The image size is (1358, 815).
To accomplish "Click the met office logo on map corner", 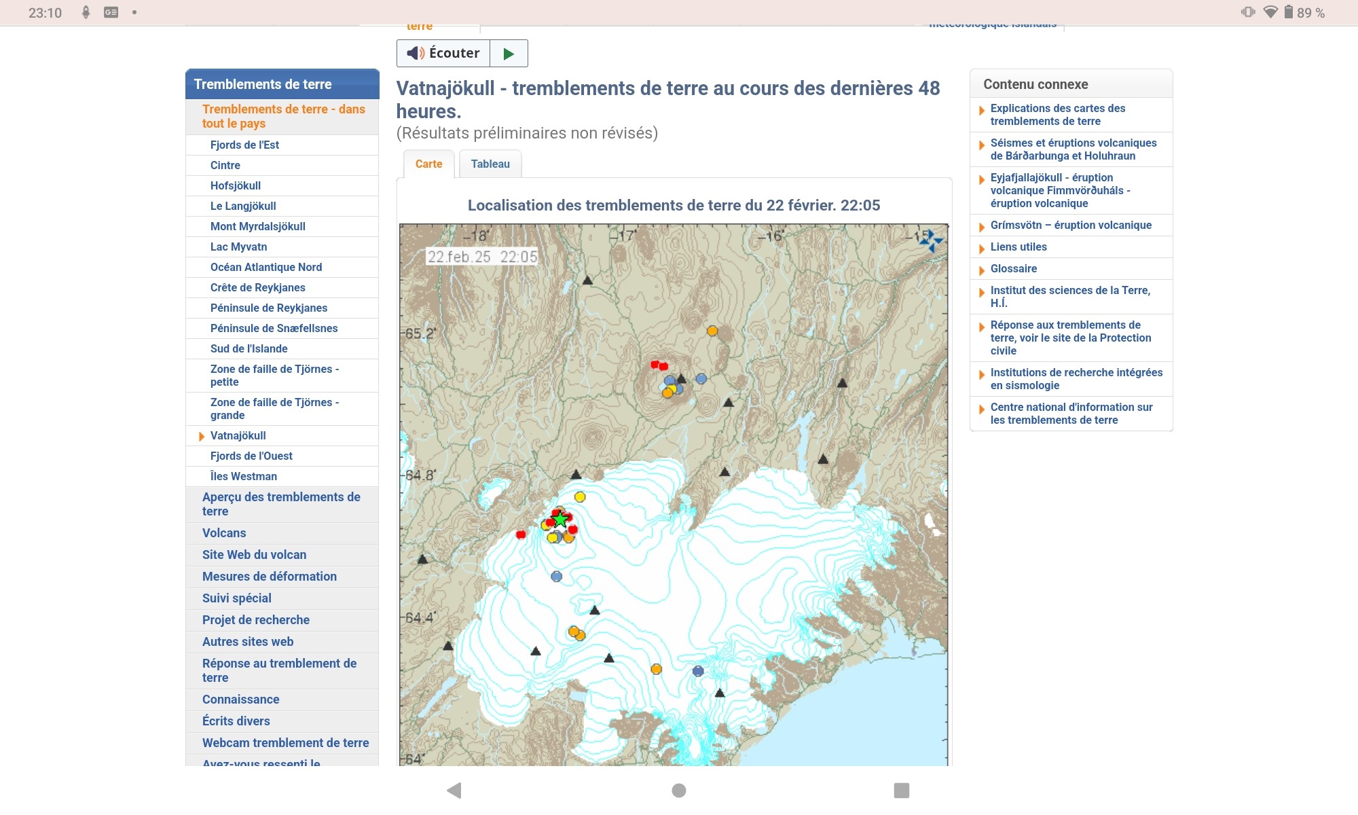I will [931, 240].
